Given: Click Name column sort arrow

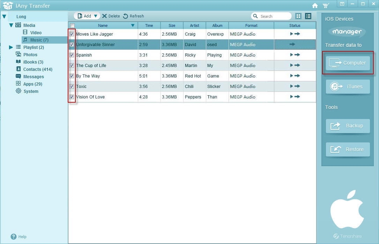Looking at the screenshot, I should pyautogui.click(x=133, y=25).
